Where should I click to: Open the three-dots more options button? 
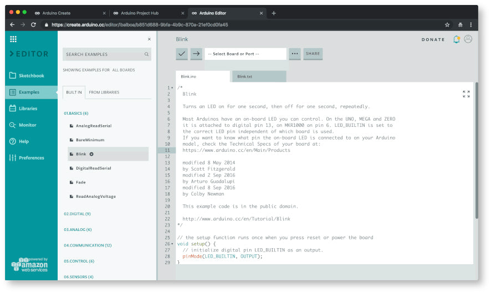tap(295, 54)
